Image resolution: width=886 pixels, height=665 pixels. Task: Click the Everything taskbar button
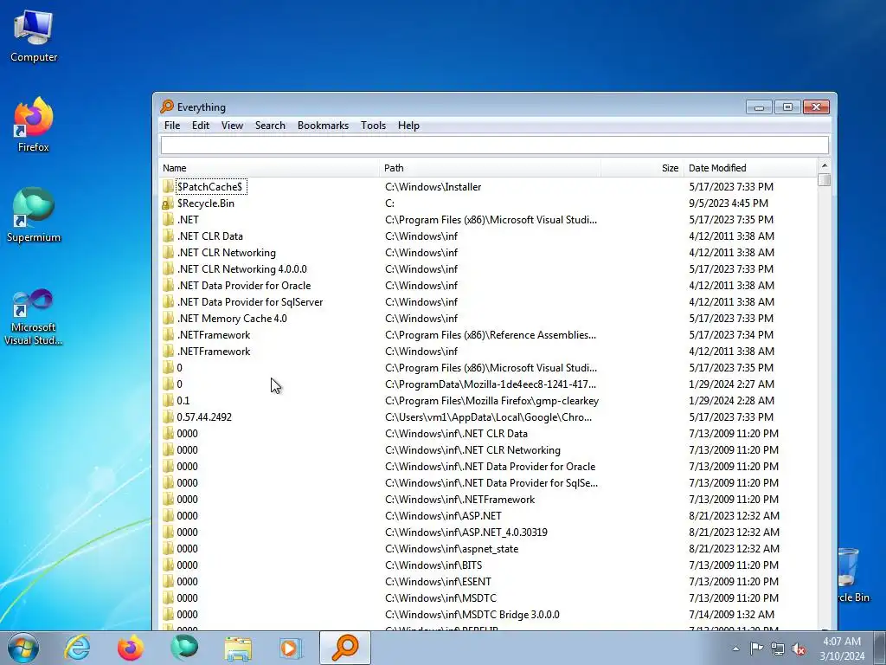click(x=345, y=648)
